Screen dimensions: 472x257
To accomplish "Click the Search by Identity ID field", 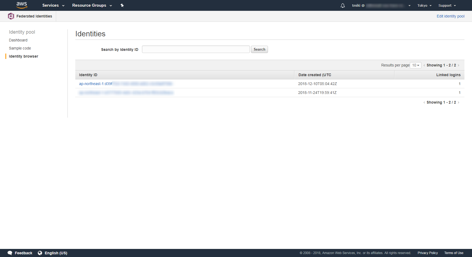I will point(196,49).
